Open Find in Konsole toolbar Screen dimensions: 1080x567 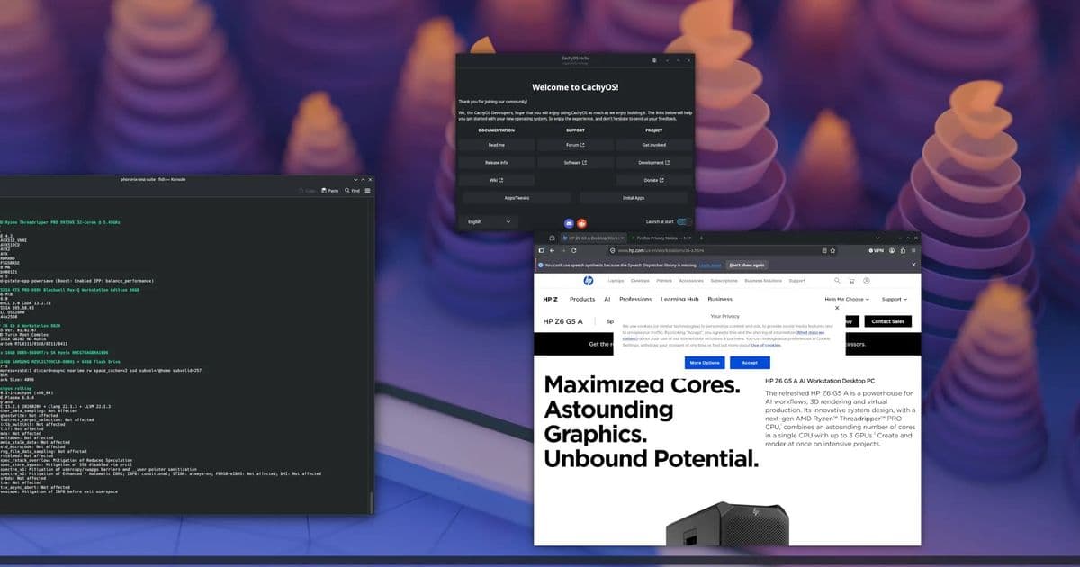tap(352, 191)
